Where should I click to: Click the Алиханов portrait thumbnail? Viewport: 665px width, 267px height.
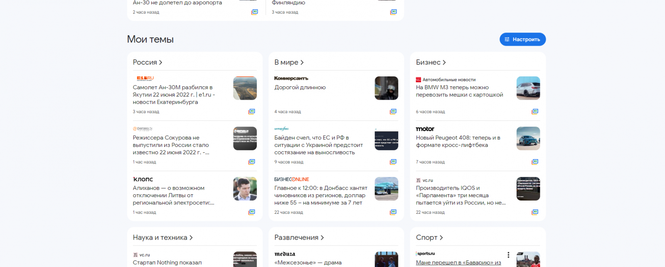pos(245,189)
